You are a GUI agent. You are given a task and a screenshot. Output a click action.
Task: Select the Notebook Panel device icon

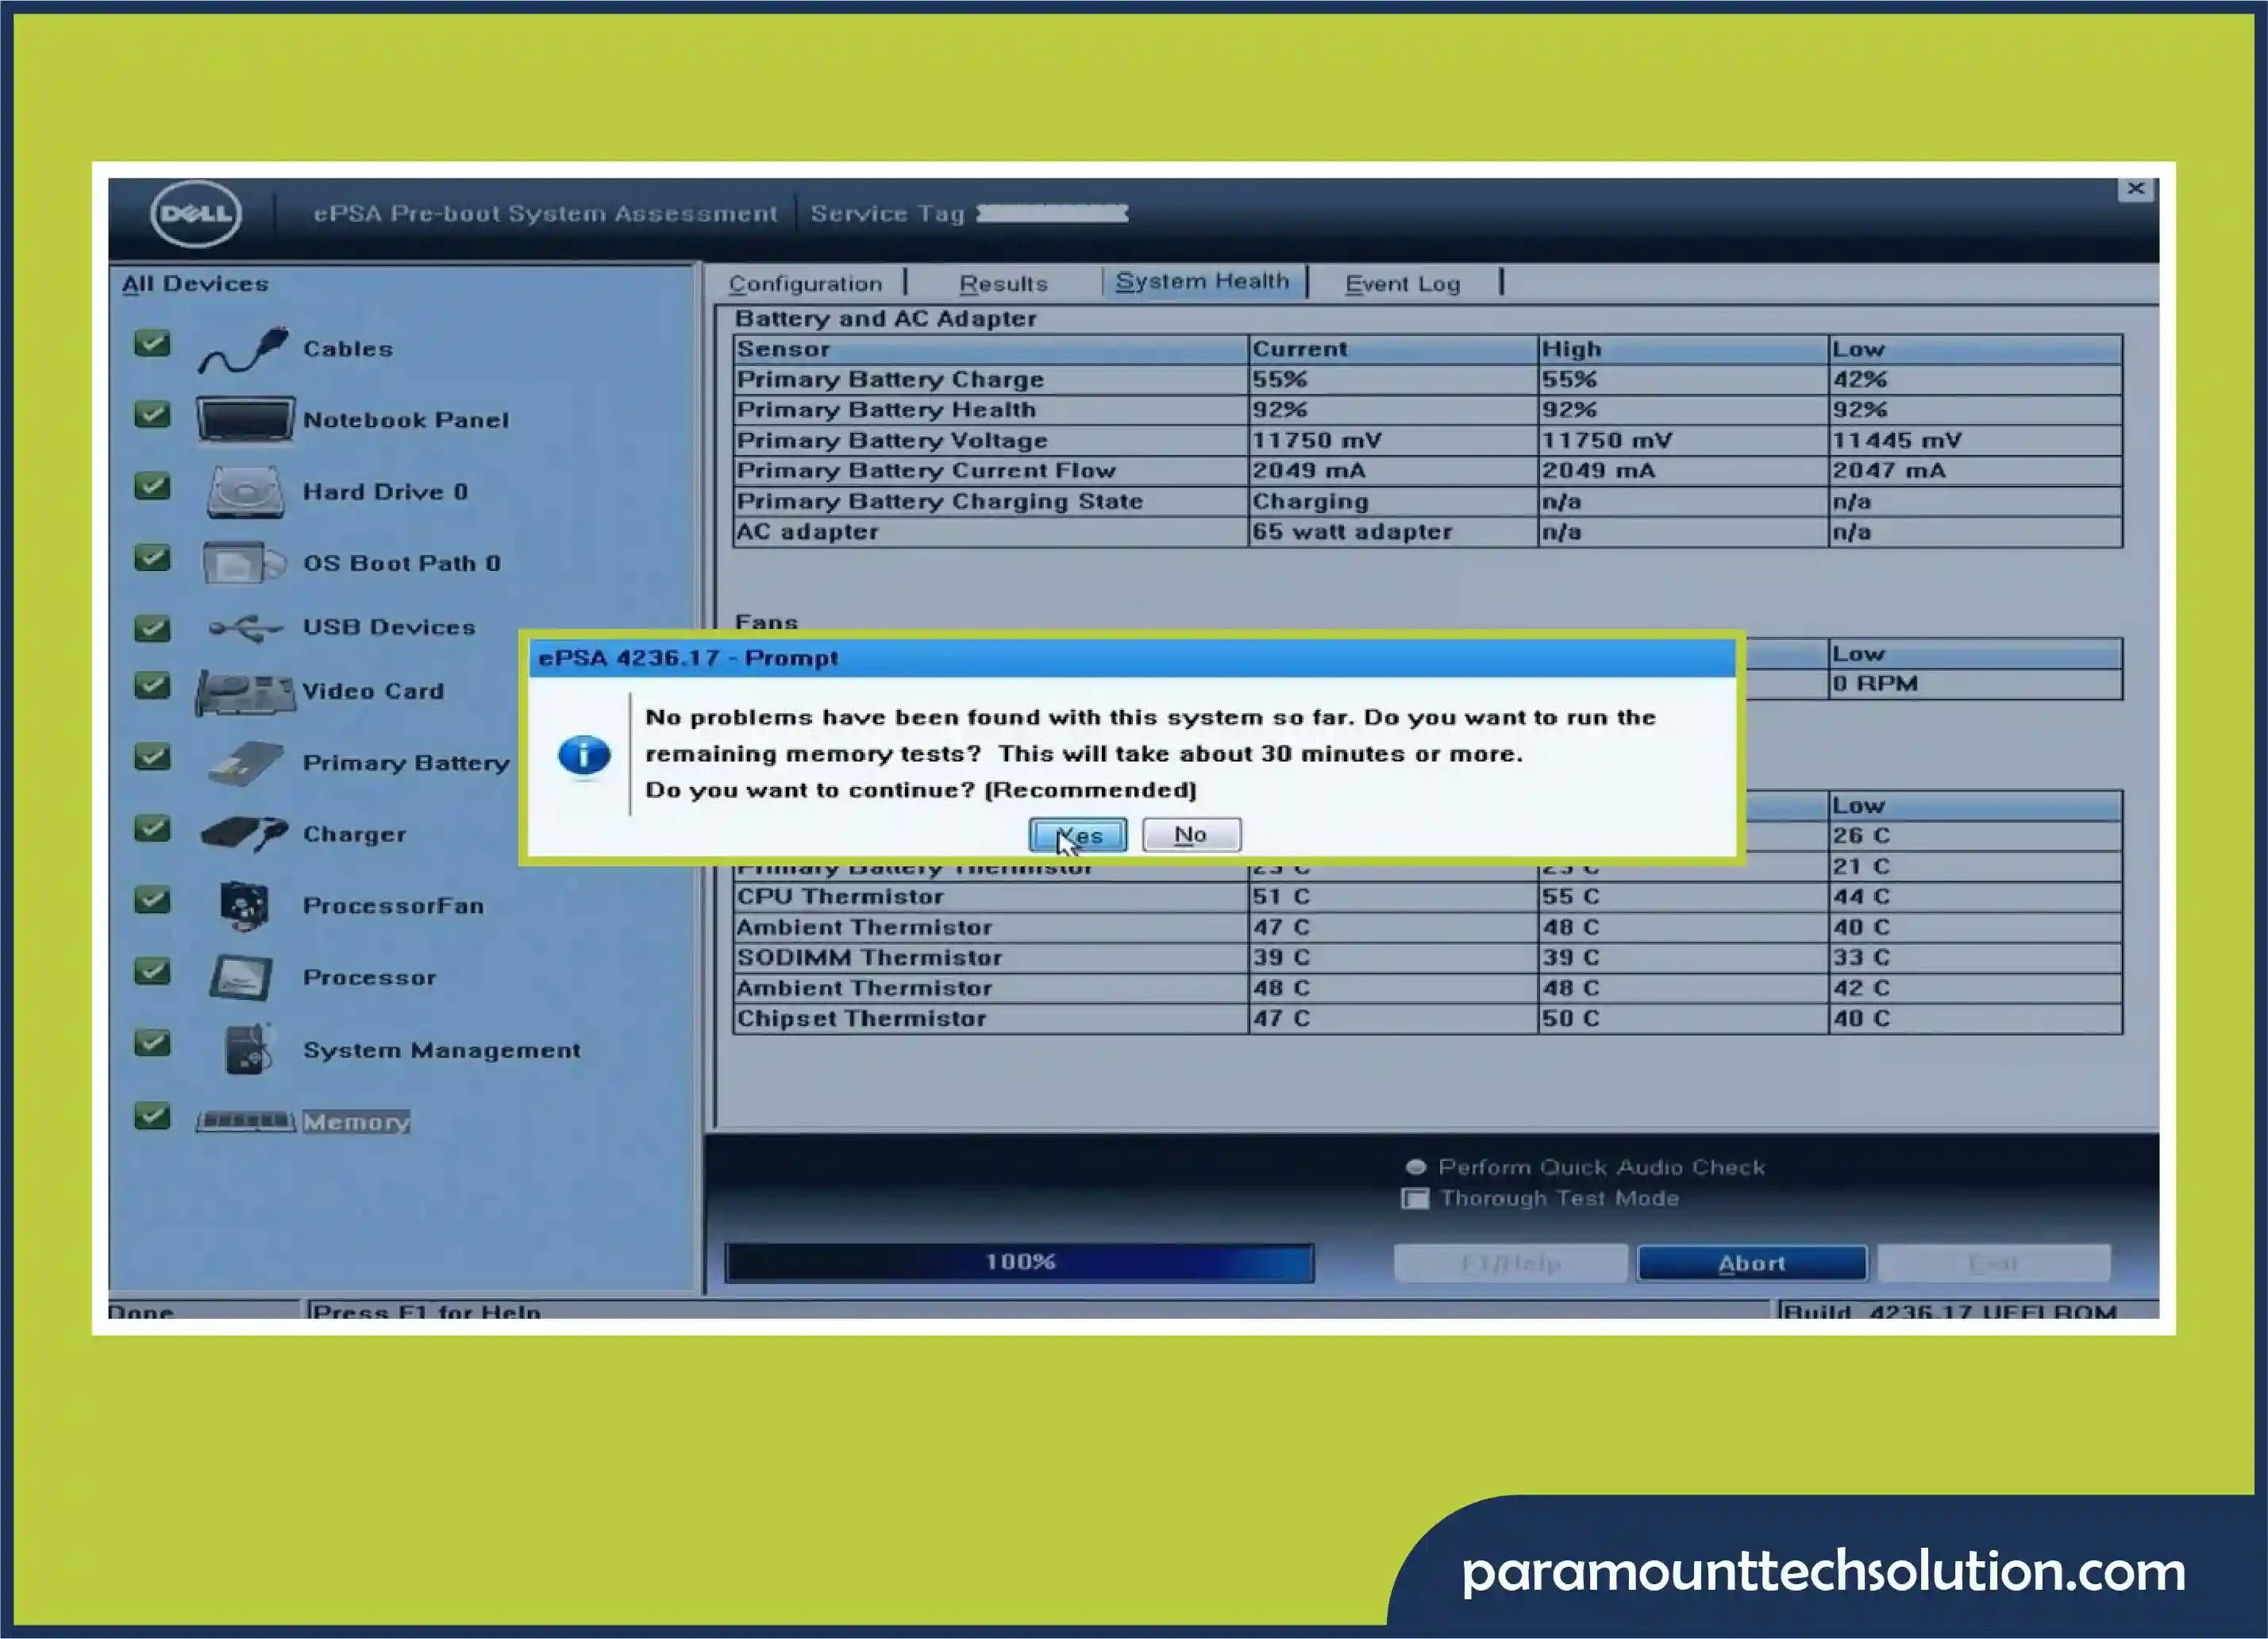[x=245, y=419]
